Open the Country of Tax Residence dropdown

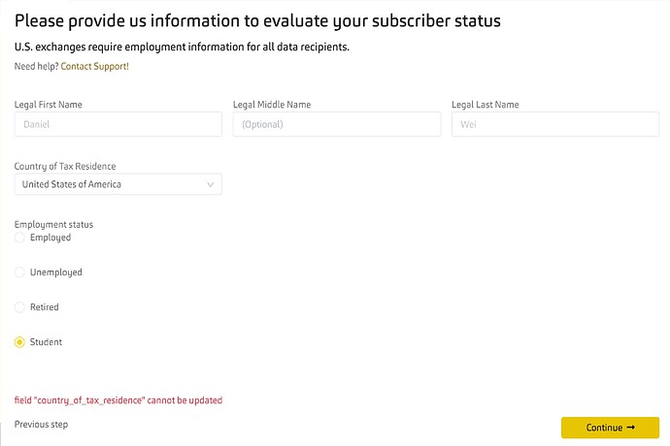(117, 184)
